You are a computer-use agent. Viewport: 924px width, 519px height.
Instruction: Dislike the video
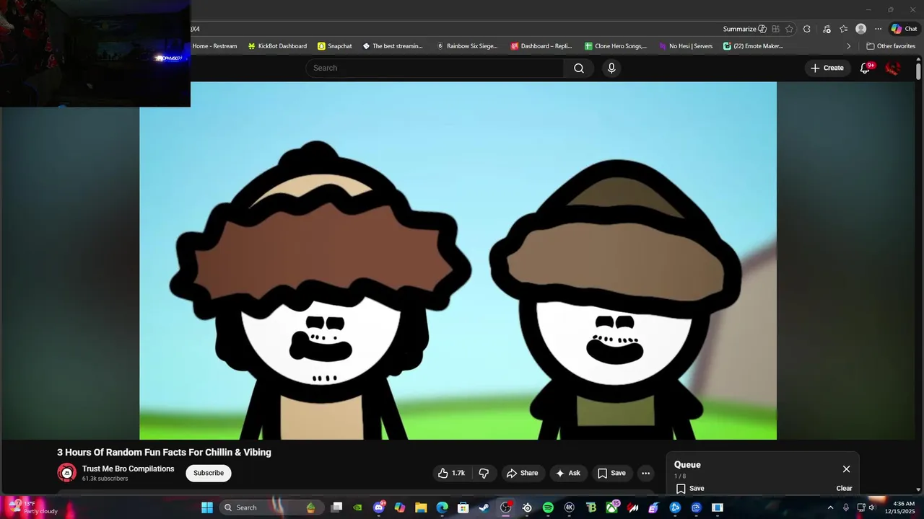484,473
